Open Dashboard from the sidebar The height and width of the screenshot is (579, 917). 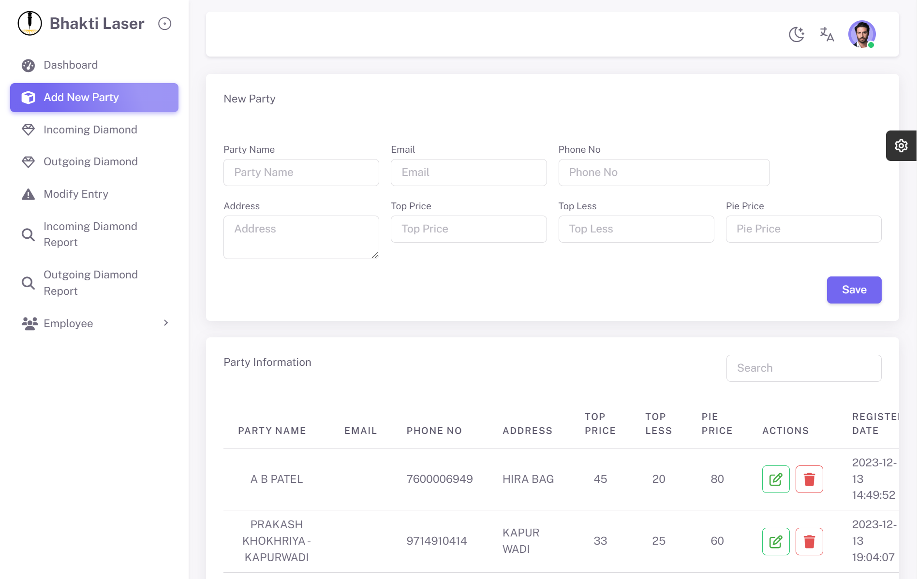pyautogui.click(x=71, y=65)
